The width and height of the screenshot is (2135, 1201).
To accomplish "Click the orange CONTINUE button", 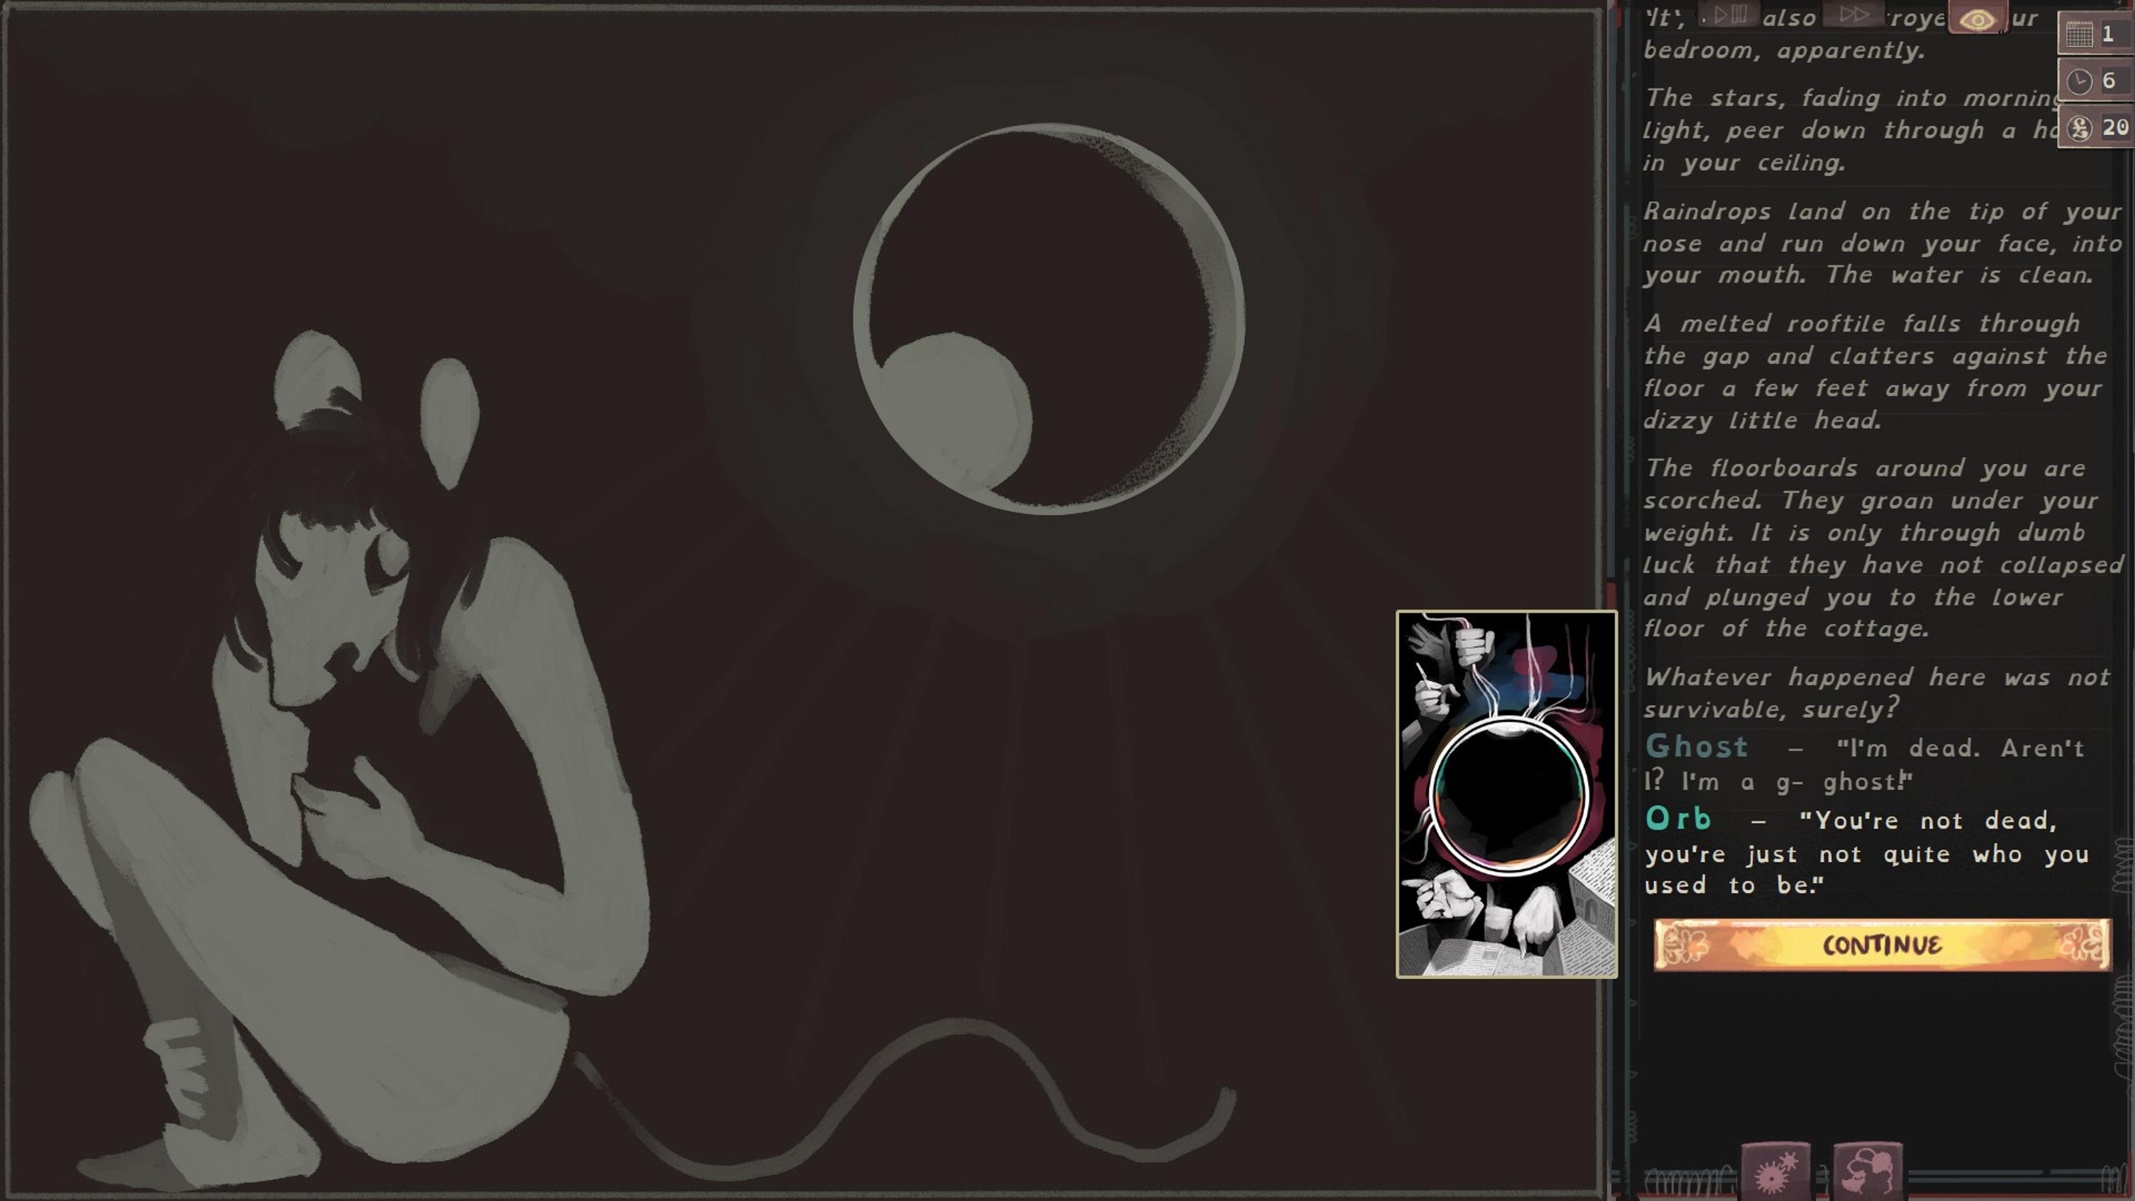I will pyautogui.click(x=1882, y=944).
